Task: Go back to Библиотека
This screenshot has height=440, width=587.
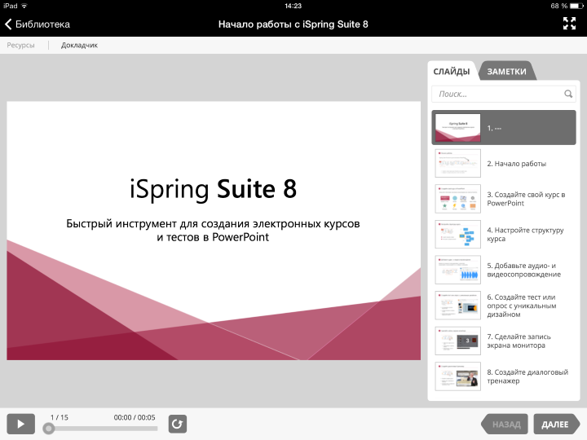Action: [x=37, y=24]
